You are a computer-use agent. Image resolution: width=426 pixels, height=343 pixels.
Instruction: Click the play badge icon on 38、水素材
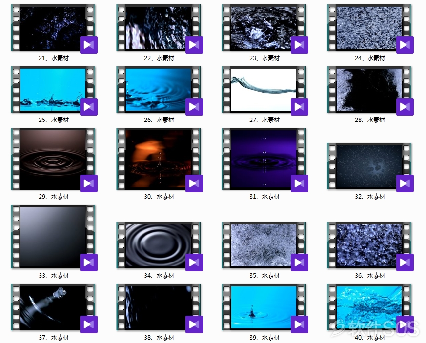click(194, 324)
